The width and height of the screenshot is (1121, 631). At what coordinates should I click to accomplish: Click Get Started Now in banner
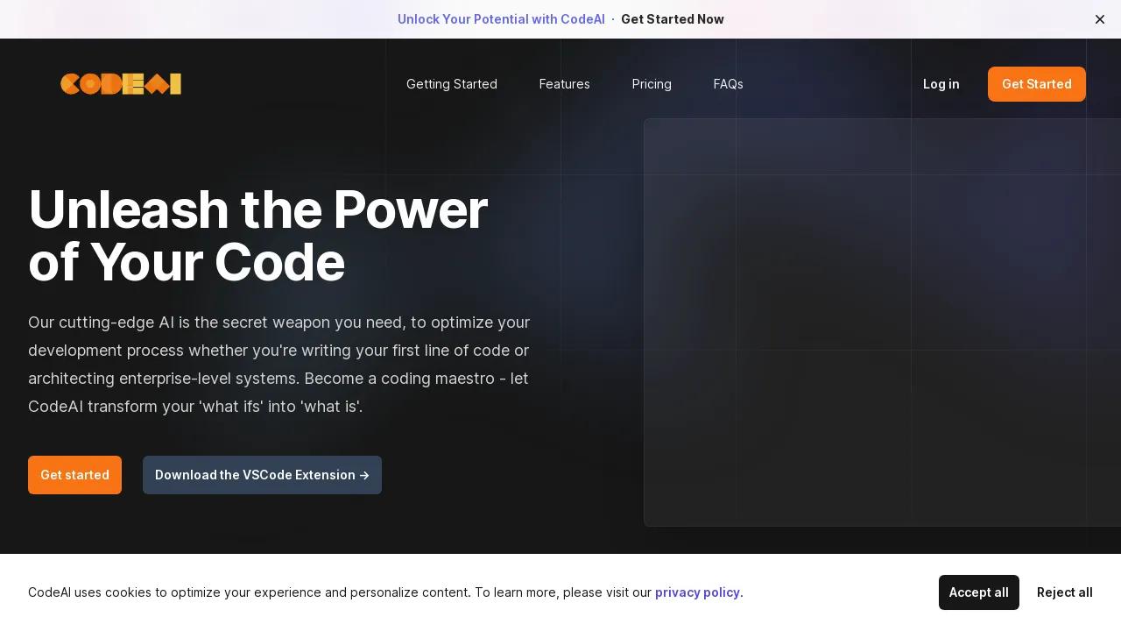click(x=673, y=19)
